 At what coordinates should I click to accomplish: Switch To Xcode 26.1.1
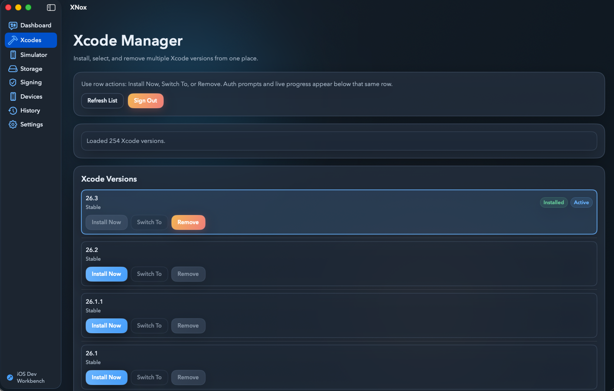pos(149,325)
